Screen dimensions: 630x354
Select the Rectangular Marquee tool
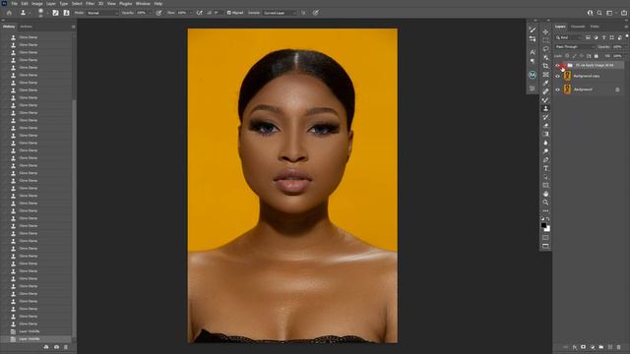pyautogui.click(x=545, y=40)
